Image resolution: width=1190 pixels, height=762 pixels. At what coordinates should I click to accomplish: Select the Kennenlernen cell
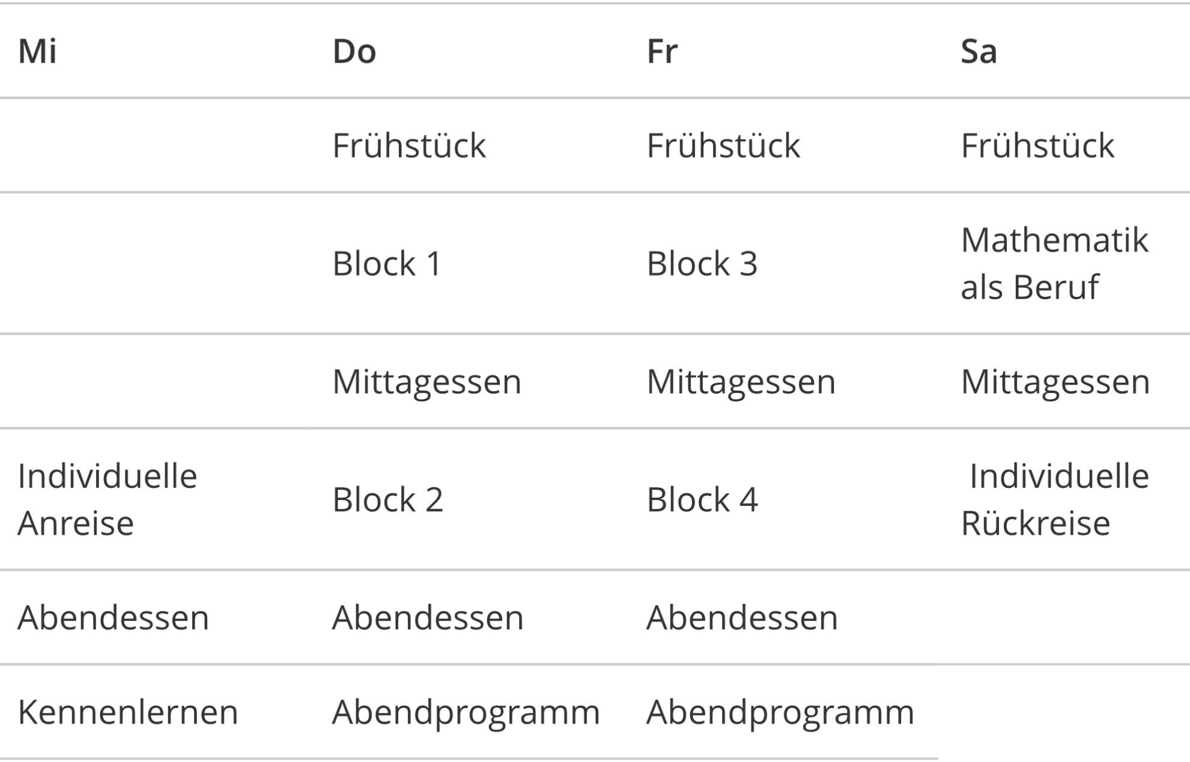(128, 712)
